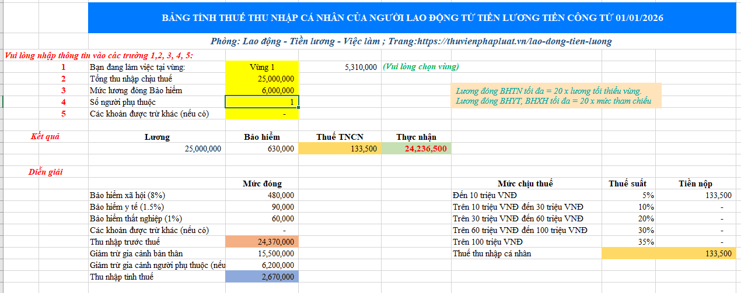
Task: Select the "Thuế suất" header
Action: click(x=627, y=183)
